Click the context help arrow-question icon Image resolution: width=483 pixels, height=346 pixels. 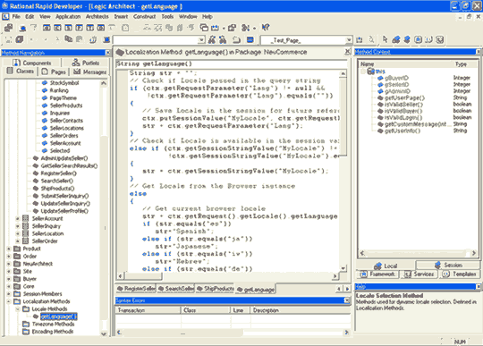click(x=266, y=28)
